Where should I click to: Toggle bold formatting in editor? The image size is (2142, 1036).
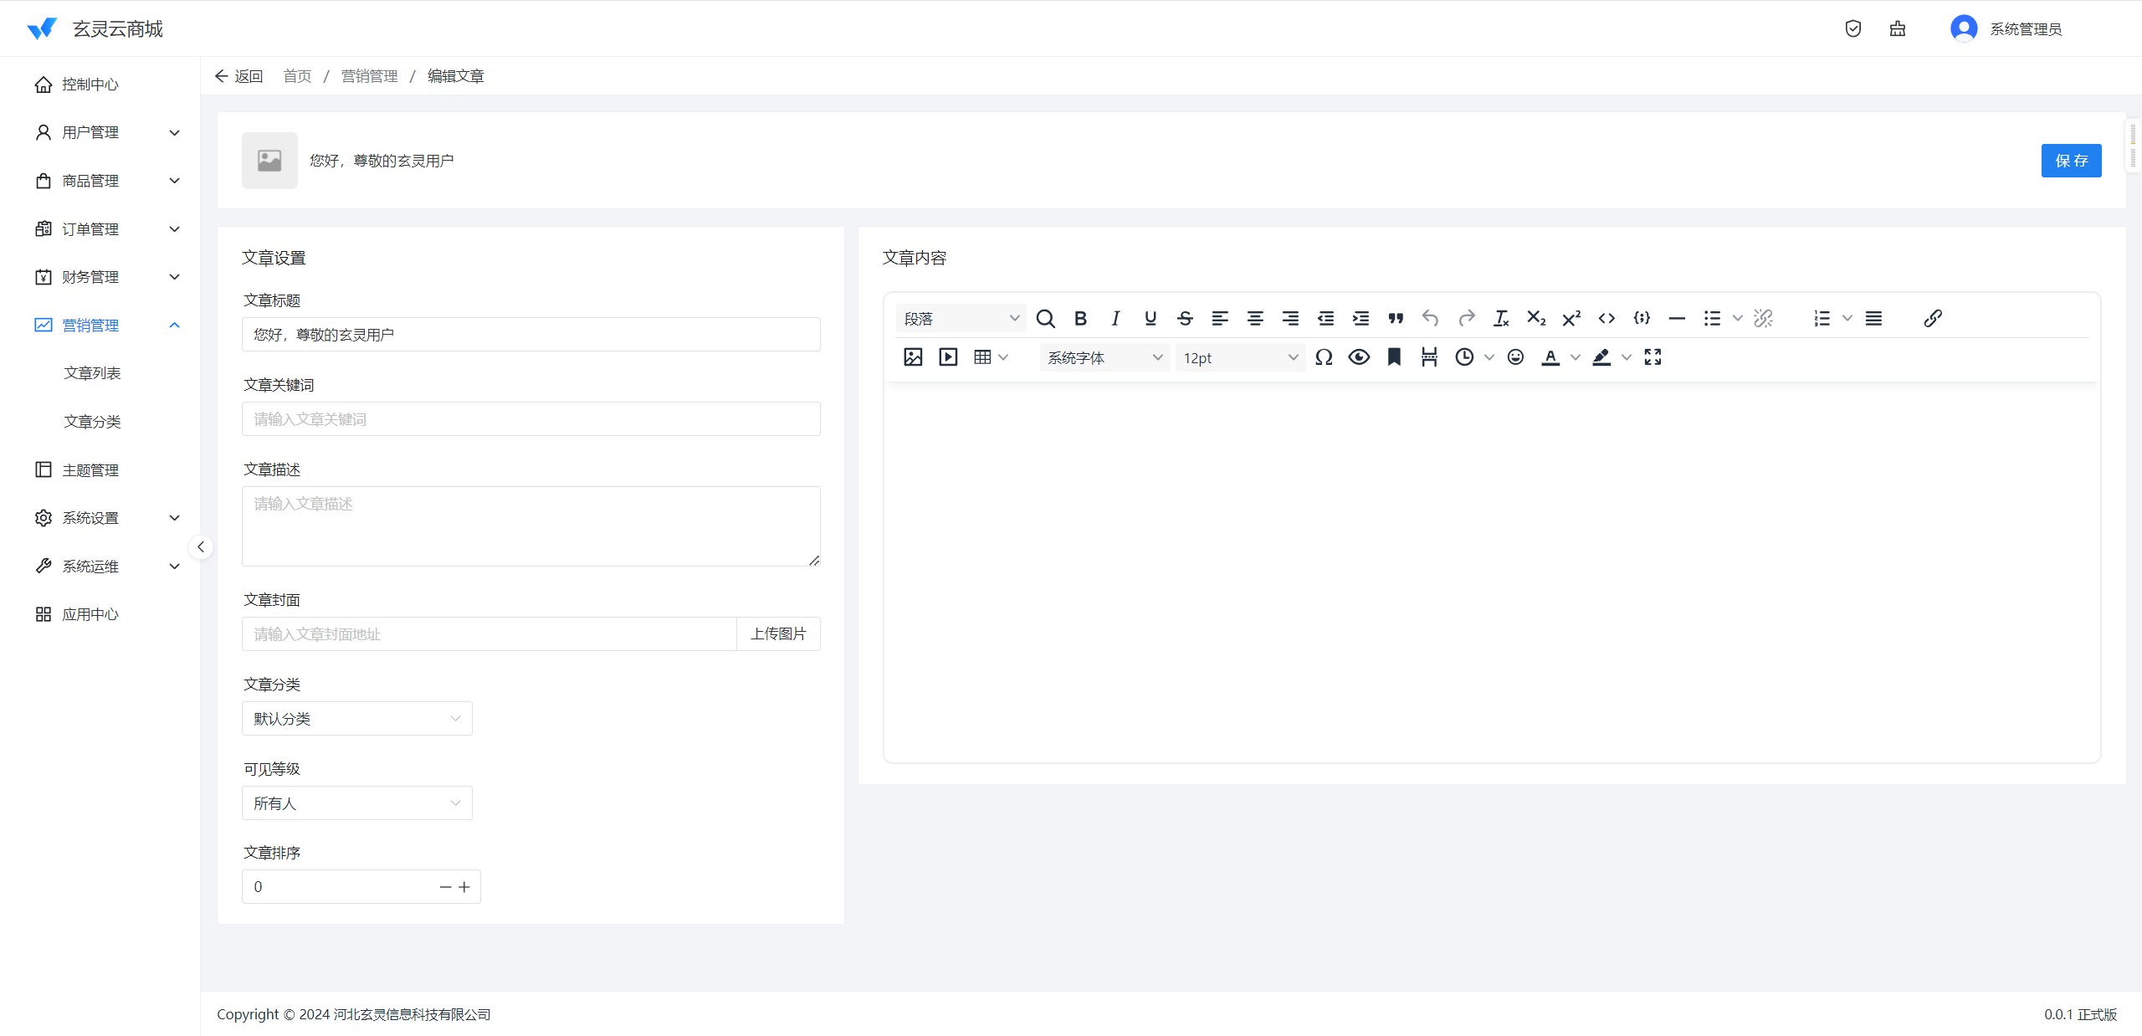click(1080, 318)
